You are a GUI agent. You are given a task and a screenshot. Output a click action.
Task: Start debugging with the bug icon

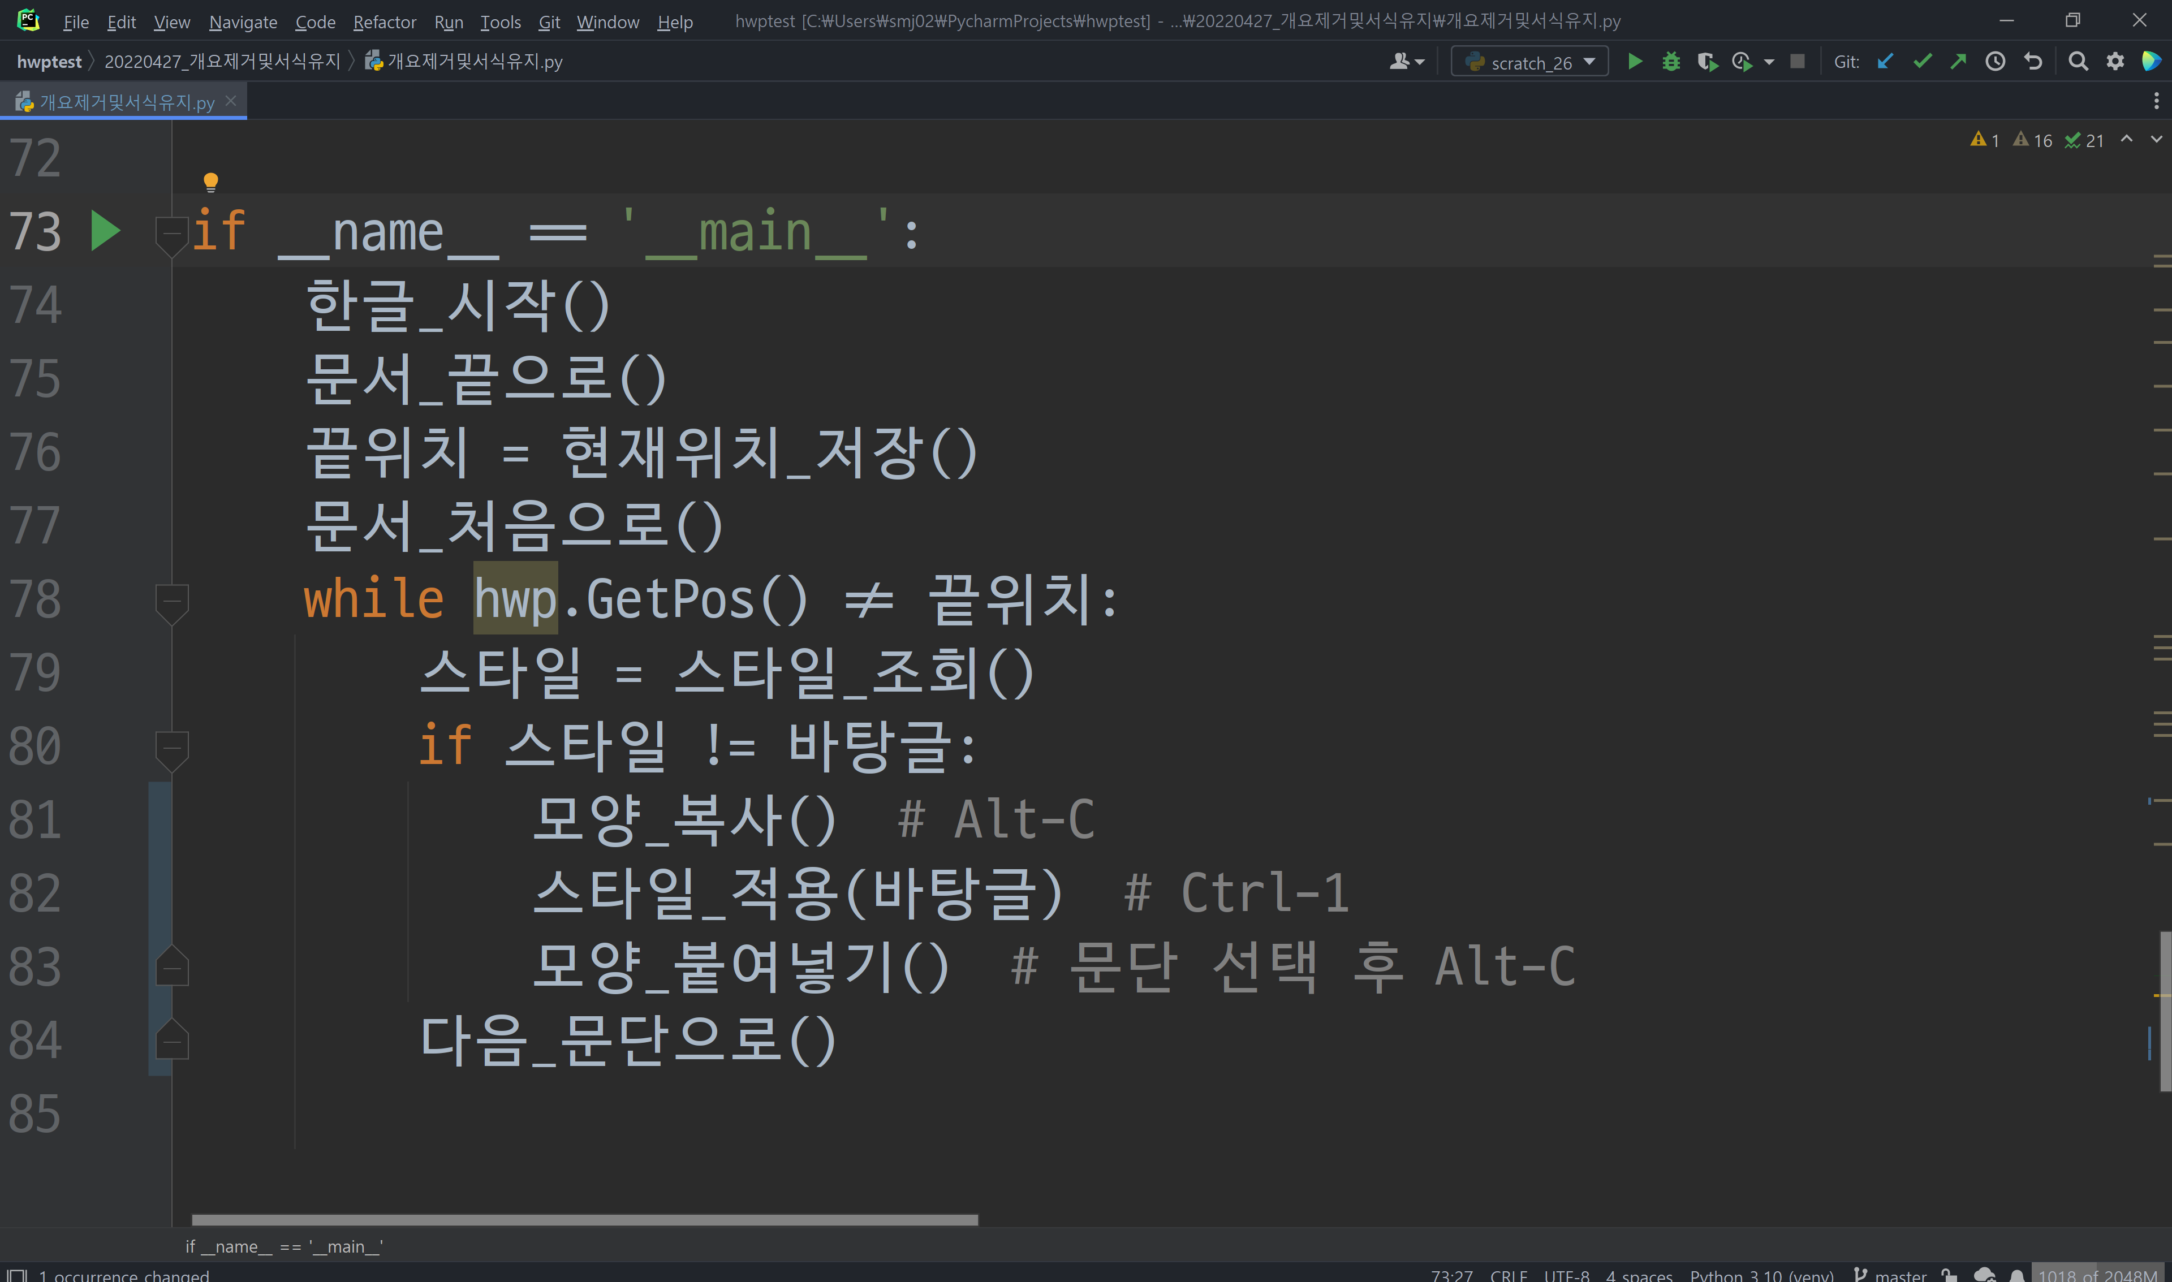click(x=1671, y=61)
